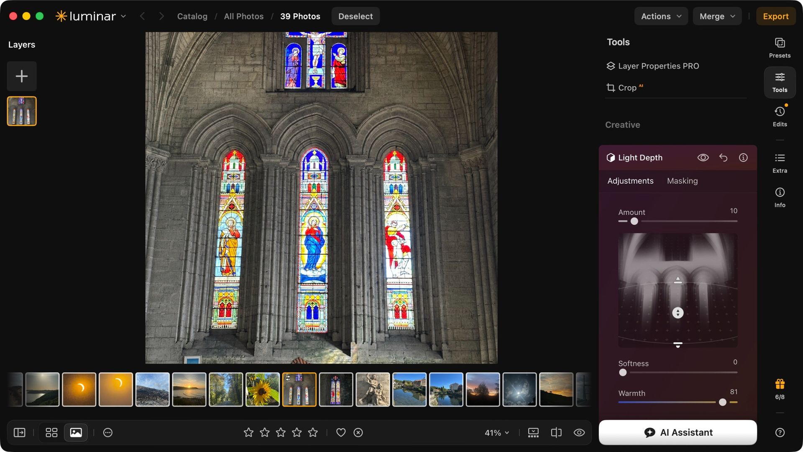Reset Light Depth with undo arrow
Viewport: 803px width, 452px height.
(723, 157)
